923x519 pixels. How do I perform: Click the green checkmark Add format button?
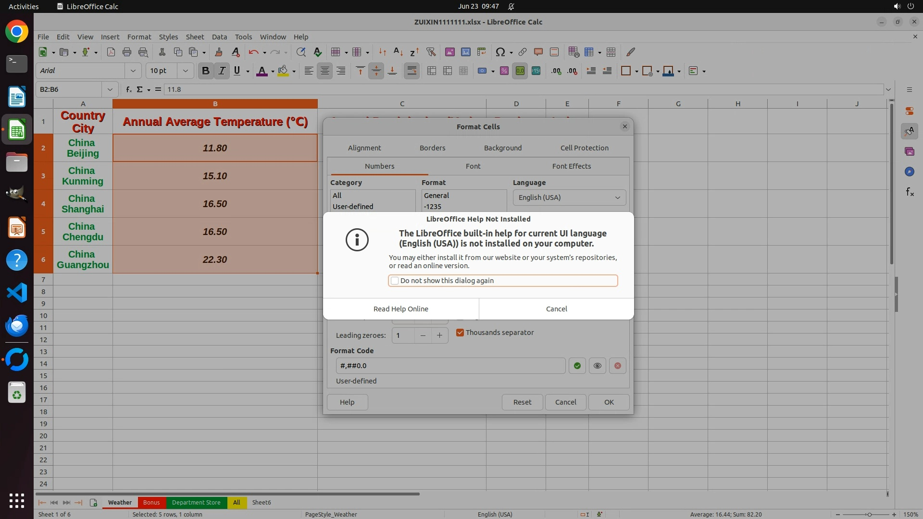577,366
